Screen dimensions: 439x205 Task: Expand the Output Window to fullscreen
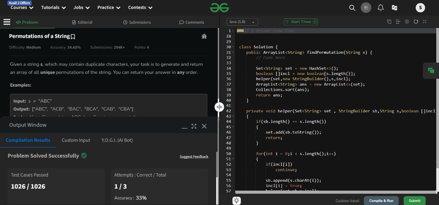click(194, 126)
